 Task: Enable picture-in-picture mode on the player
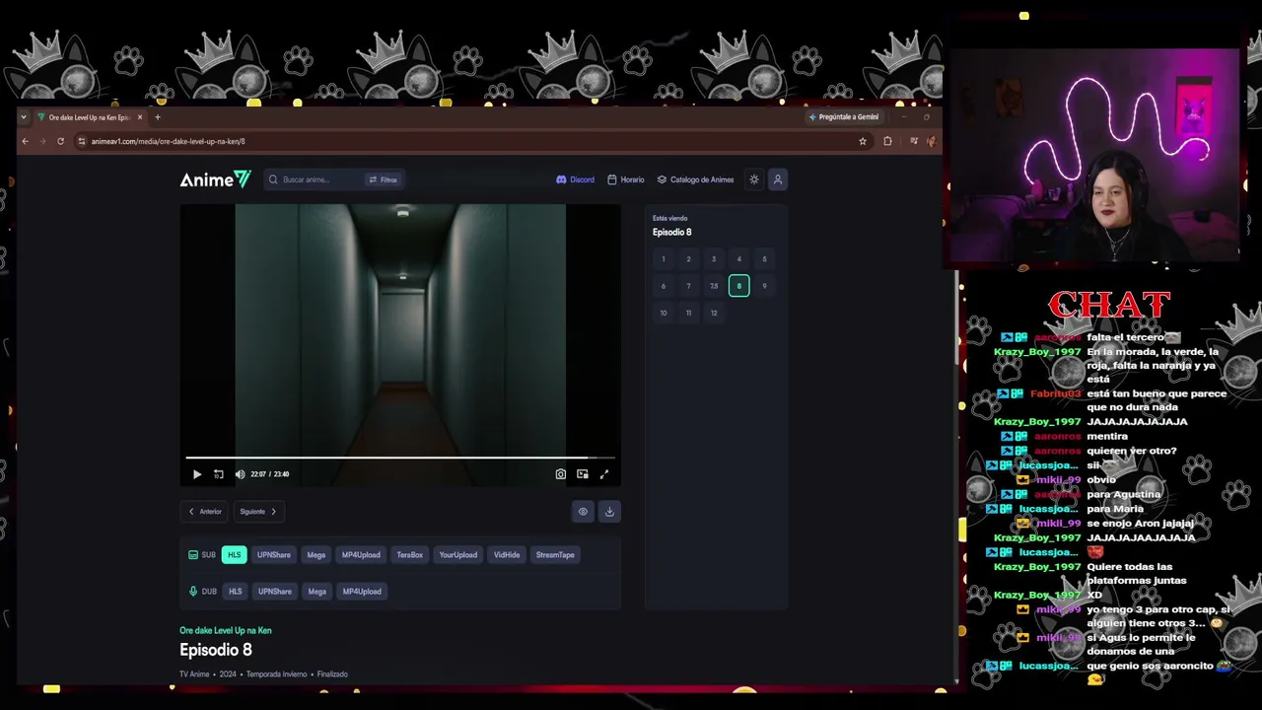(x=583, y=474)
